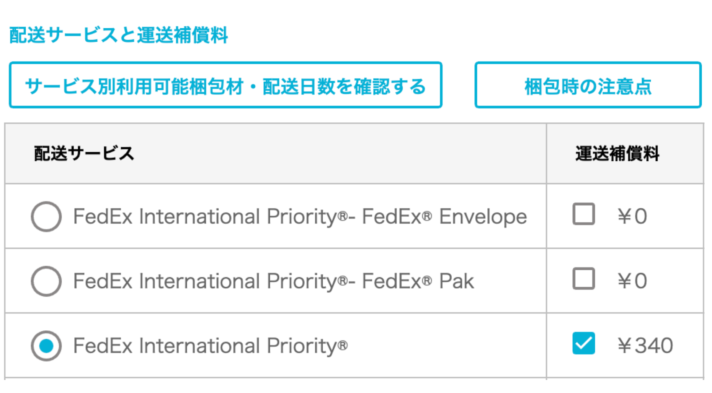Click the ¥0 amount in Envelope row
The image size is (712, 393).
[x=632, y=216]
